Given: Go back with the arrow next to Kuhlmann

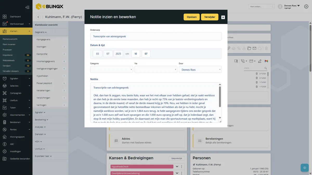Looking at the screenshot, I should point(38,17).
